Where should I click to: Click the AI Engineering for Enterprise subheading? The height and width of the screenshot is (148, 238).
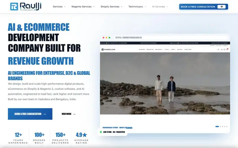tap(49, 75)
